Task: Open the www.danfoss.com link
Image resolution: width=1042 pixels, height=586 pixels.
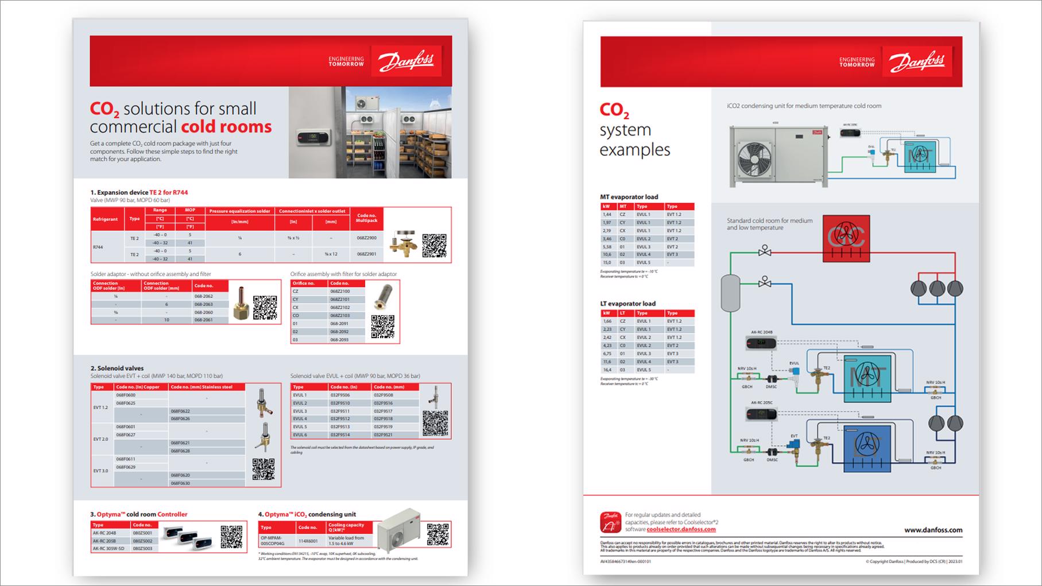Action: (933, 530)
